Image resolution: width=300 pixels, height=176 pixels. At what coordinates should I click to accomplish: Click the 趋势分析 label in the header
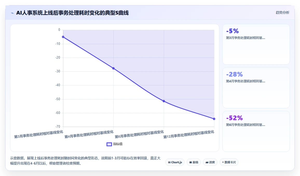pyautogui.click(x=282, y=13)
